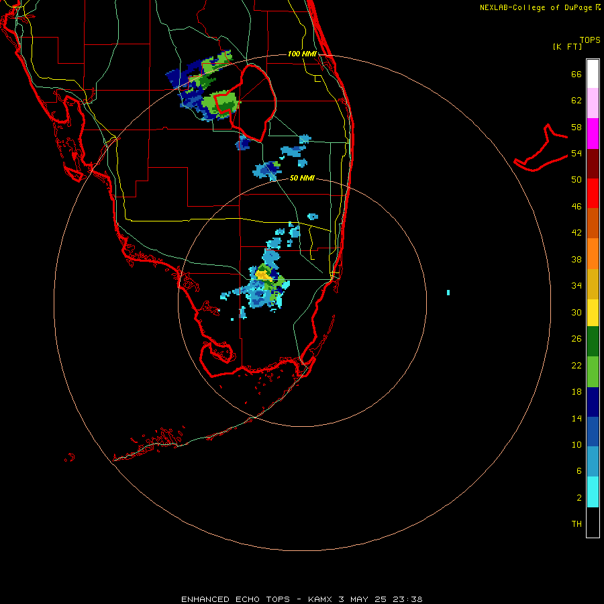The width and height of the screenshot is (604, 604).
Task: Click the TOPS legend title
Action: (x=590, y=40)
